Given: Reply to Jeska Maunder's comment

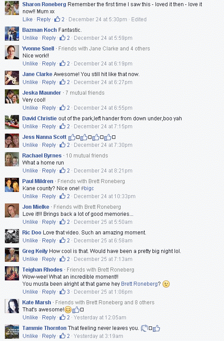Looking at the screenshot, I should tap(49, 108).
